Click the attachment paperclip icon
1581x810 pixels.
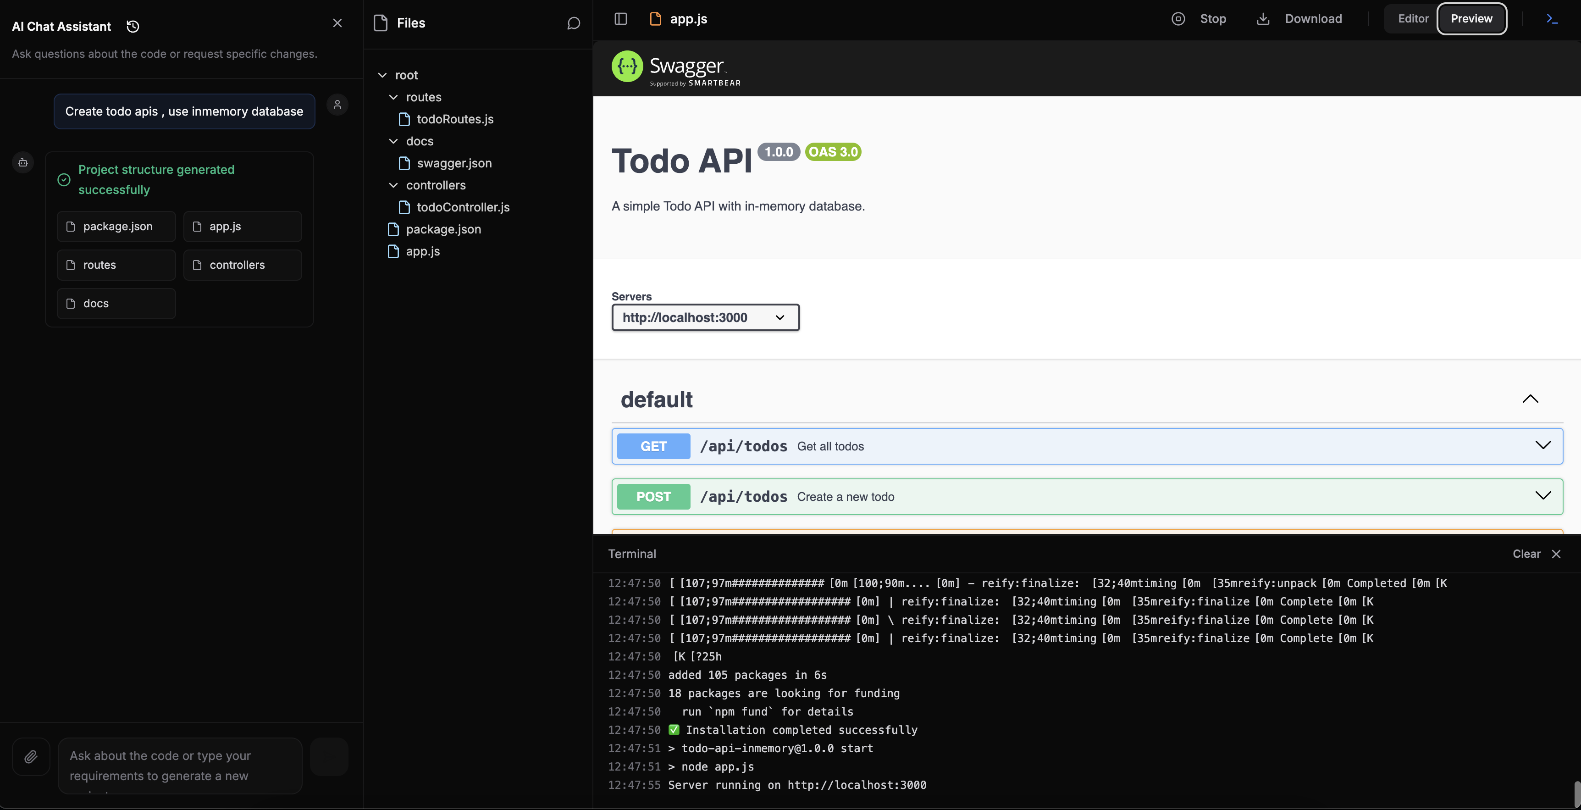31,757
